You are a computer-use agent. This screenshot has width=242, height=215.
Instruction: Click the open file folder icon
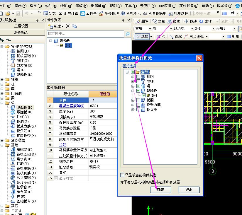[x=8, y=13]
